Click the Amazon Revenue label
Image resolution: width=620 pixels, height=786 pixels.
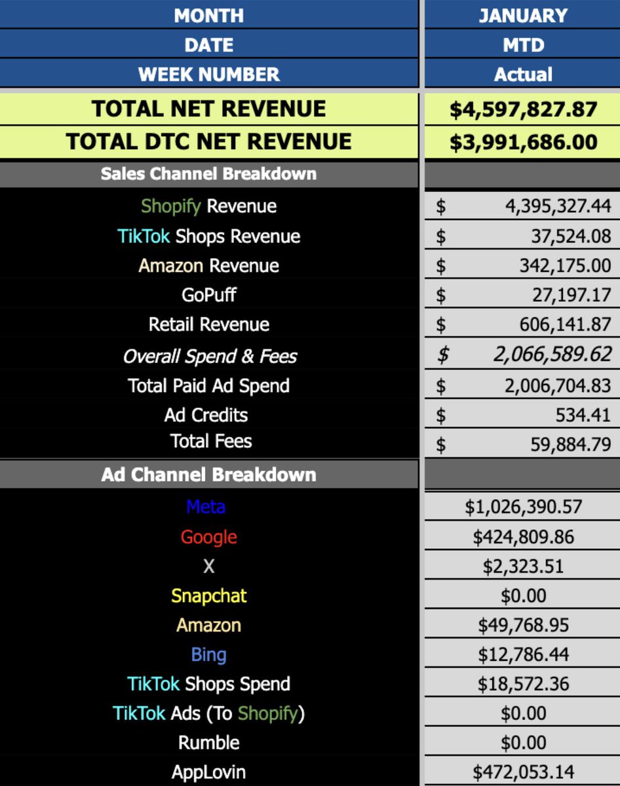pyautogui.click(x=209, y=265)
